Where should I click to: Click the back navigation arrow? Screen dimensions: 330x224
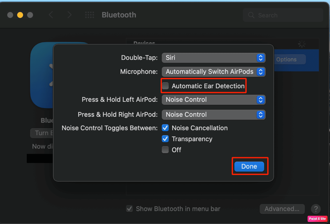click(51, 15)
